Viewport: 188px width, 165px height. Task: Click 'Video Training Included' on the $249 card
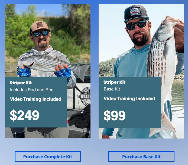point(35,99)
